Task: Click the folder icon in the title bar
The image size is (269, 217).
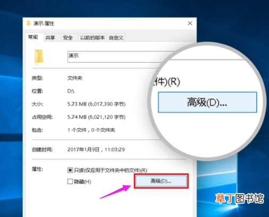Action: pos(28,23)
